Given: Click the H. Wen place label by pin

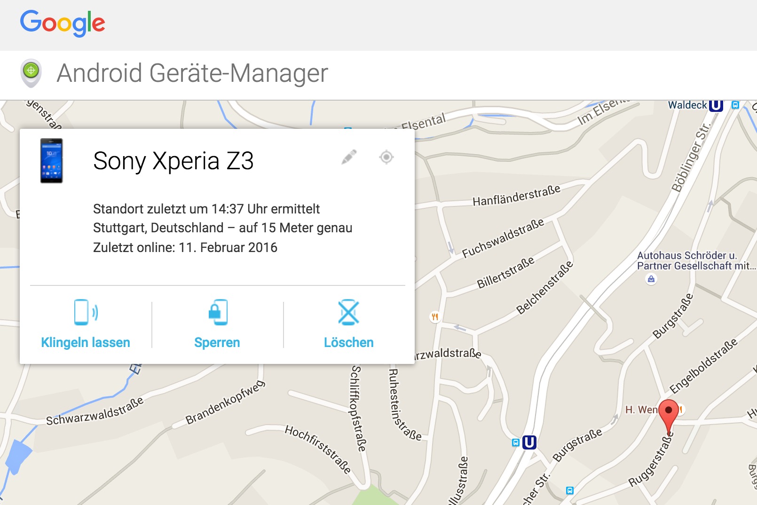Looking at the screenshot, I should (641, 410).
